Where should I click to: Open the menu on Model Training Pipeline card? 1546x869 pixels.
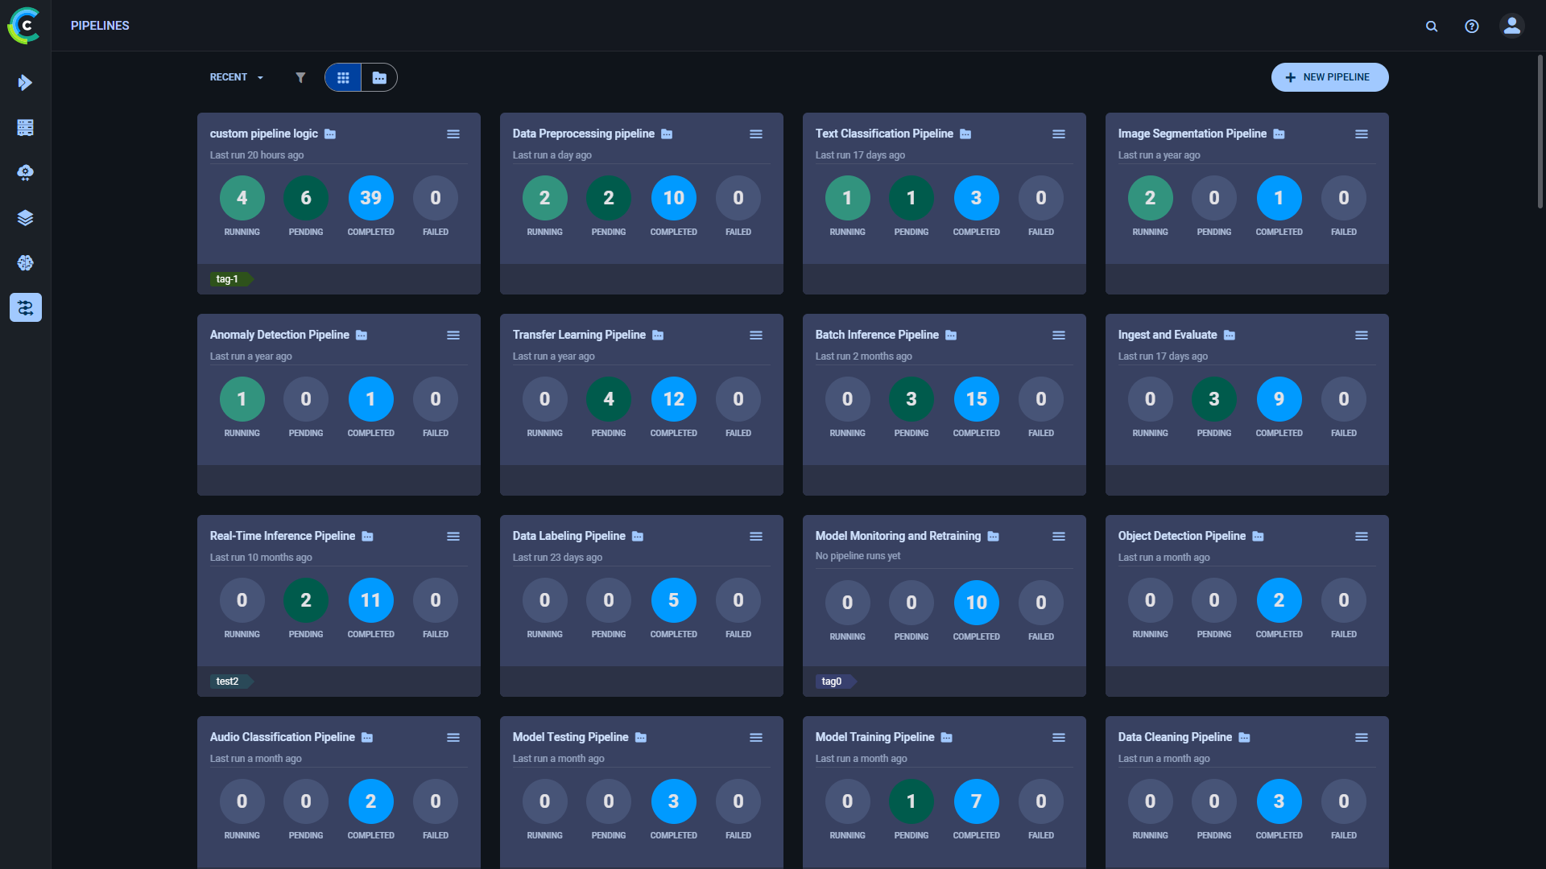(1059, 737)
